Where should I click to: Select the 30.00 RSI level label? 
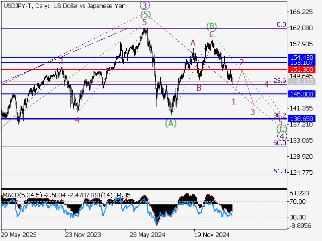point(297,217)
